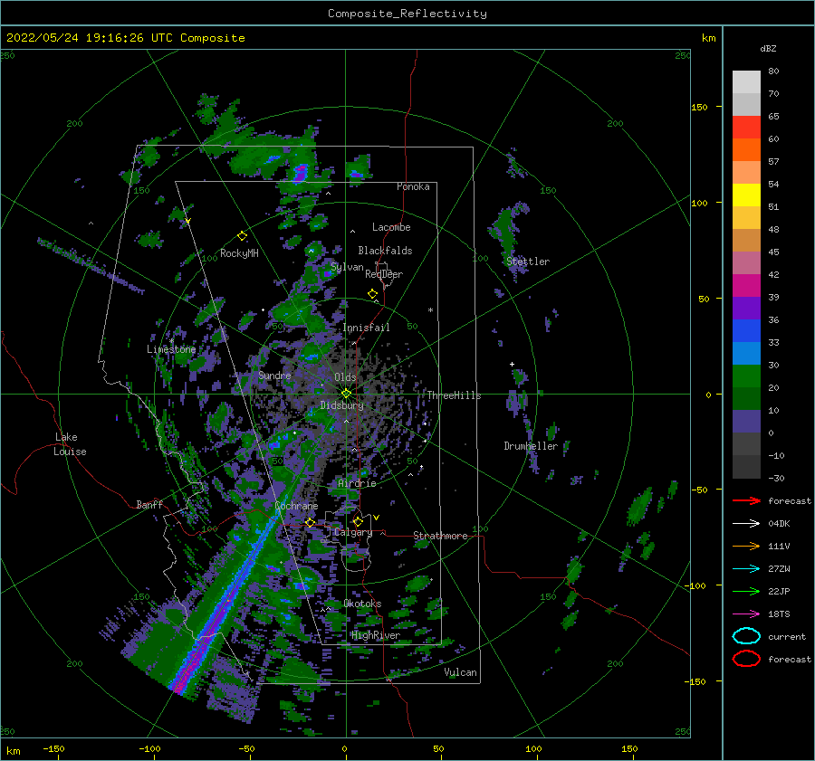Screen dimensions: 815x761
Task: Click the white 04DK arrow icon
Action: point(746,524)
